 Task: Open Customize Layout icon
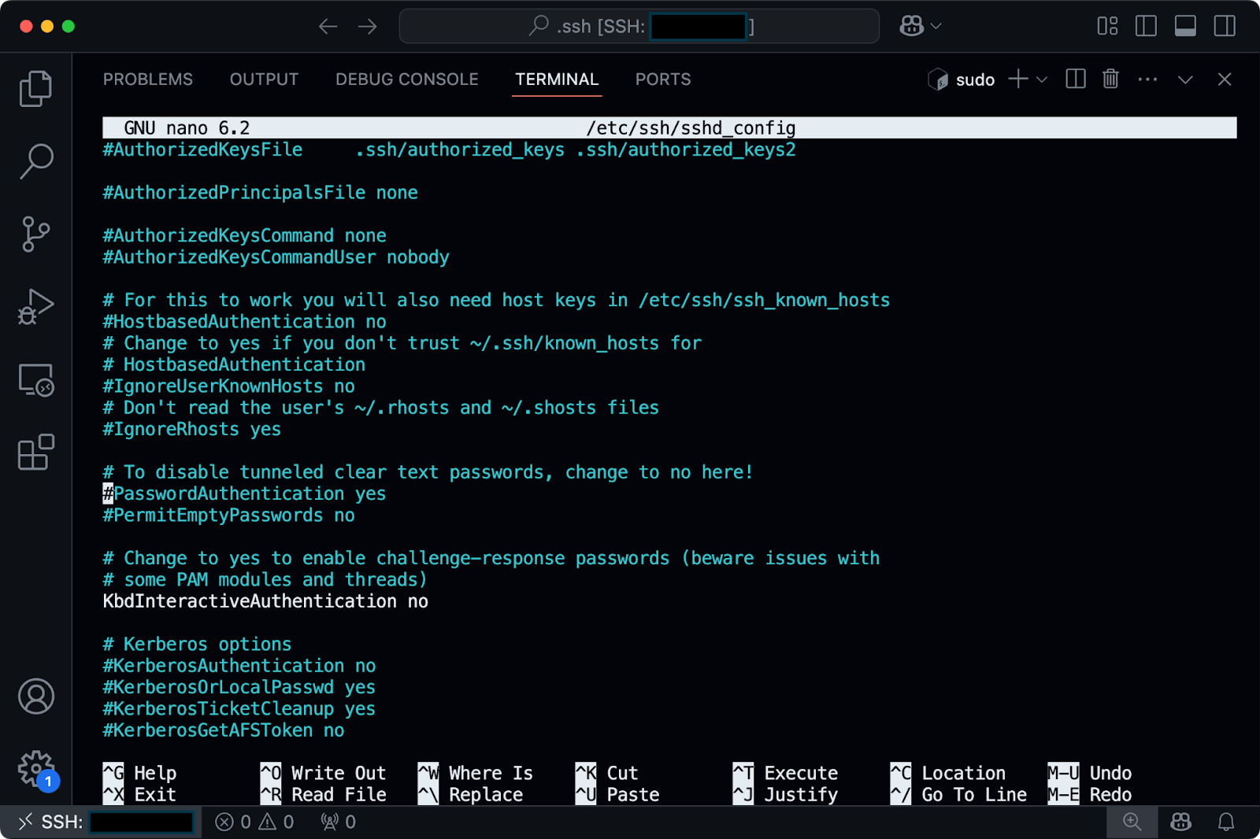point(1108,27)
